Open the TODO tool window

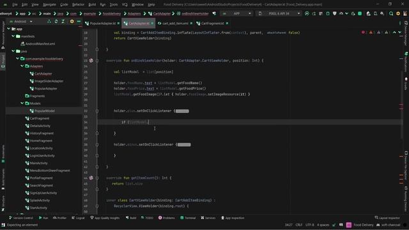click(x=147, y=218)
